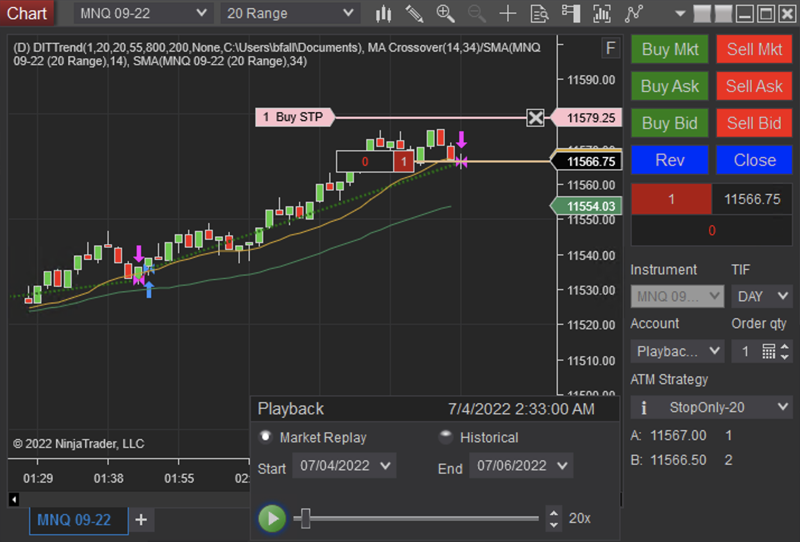Open the TIF DAY dropdown
This screenshot has width=800, height=542.
click(762, 296)
